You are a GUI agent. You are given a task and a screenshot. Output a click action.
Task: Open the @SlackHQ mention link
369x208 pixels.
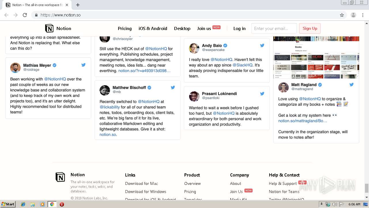(242, 65)
